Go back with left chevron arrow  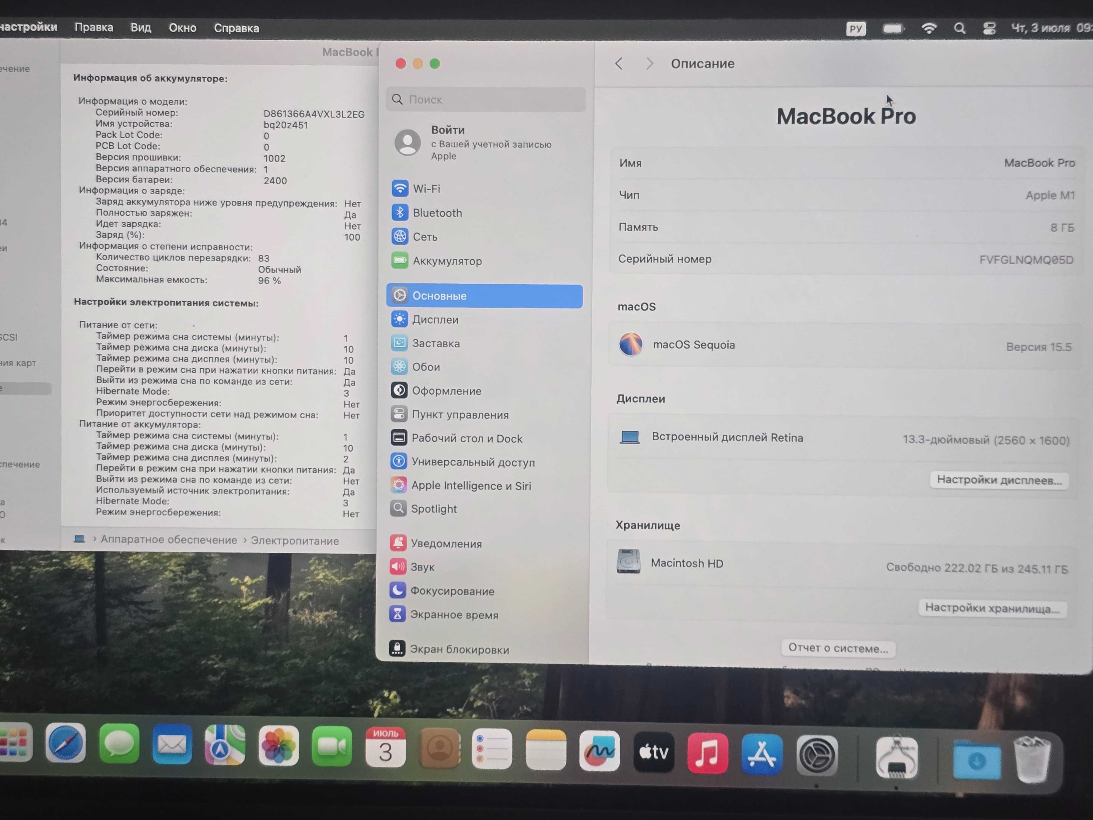619,63
